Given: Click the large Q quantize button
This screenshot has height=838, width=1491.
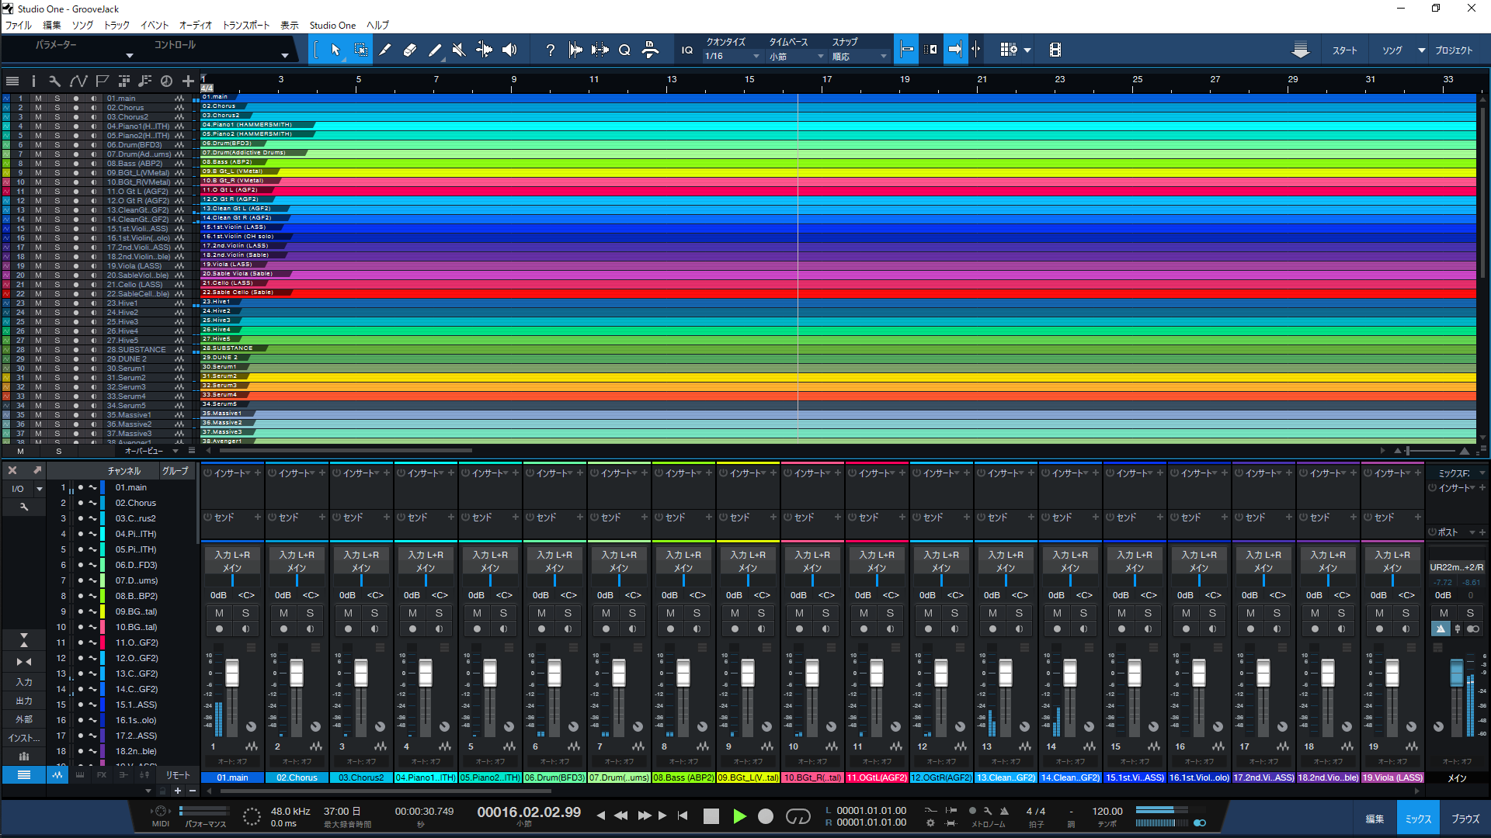Looking at the screenshot, I should pos(624,50).
